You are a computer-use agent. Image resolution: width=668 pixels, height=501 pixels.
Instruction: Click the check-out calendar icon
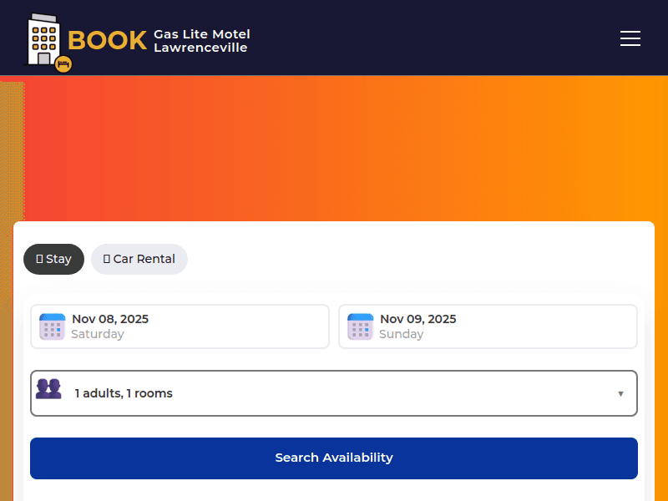[360, 326]
